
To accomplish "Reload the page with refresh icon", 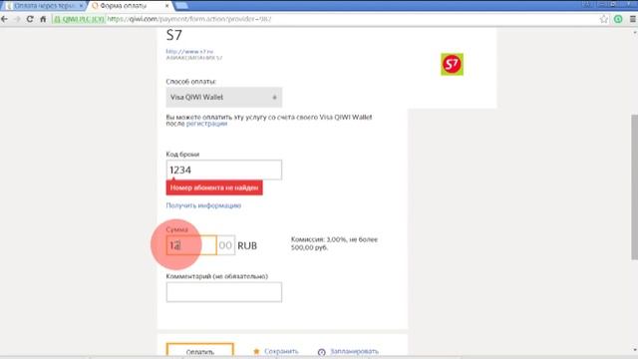I will (x=30, y=19).
